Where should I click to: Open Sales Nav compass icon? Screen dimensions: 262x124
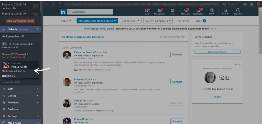(238, 10)
